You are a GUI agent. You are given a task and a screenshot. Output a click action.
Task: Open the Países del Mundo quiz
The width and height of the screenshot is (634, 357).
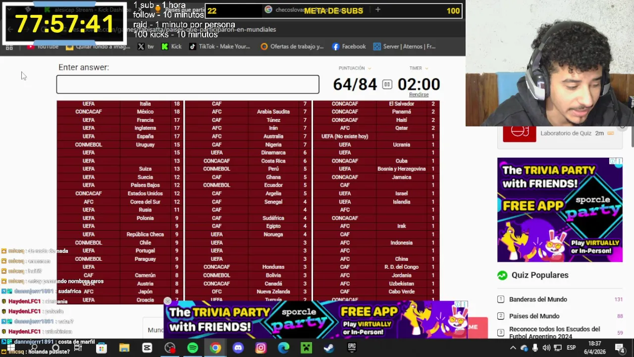click(534, 316)
